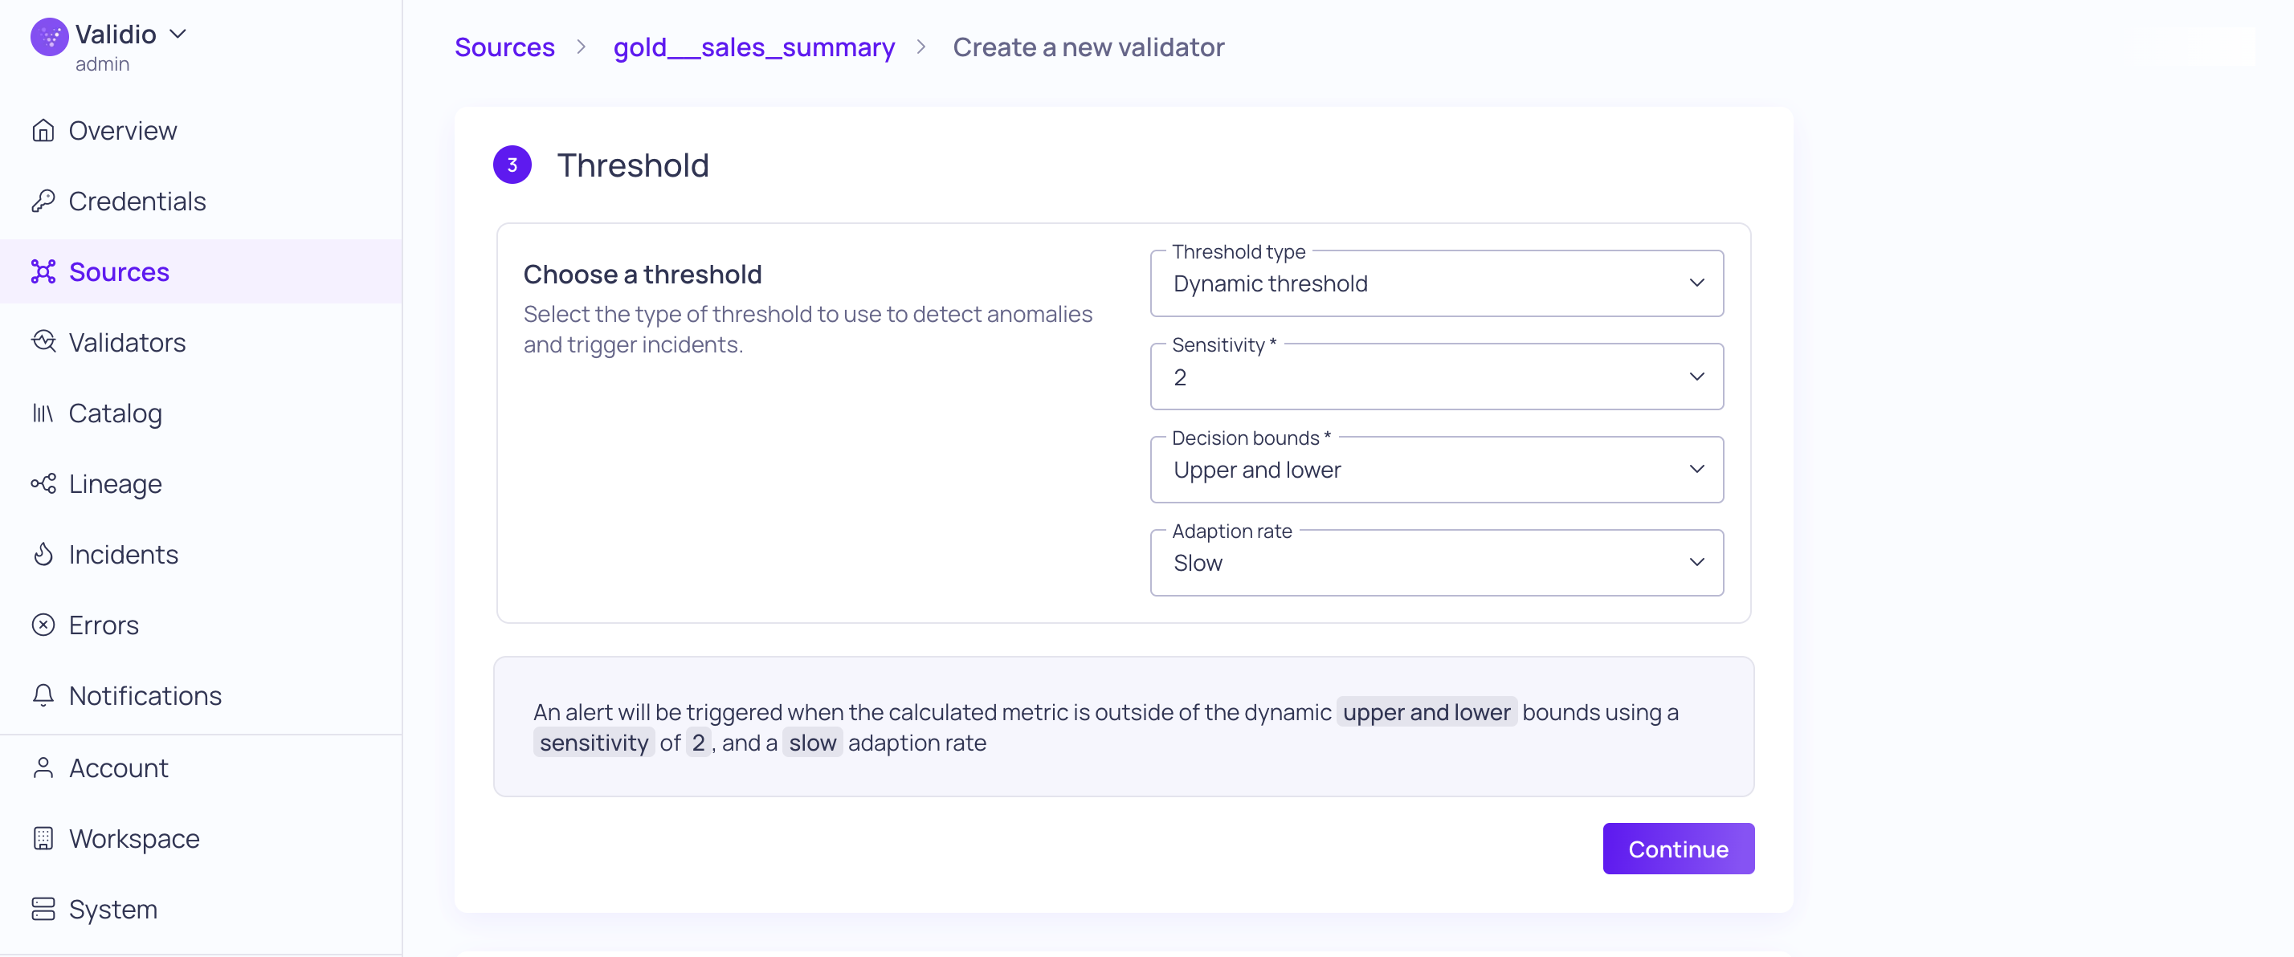Image resolution: width=2294 pixels, height=957 pixels.
Task: Open the Decision bounds dropdown
Action: [1435, 470]
